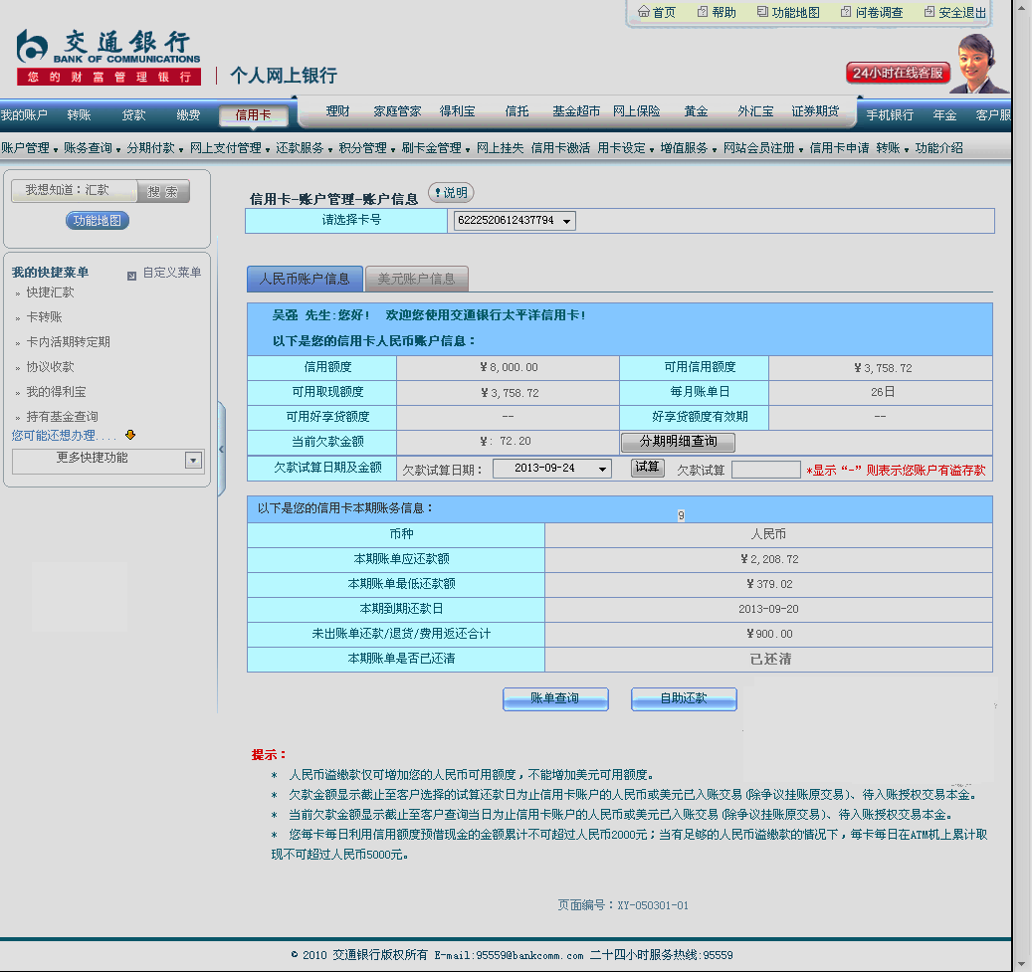The height and width of the screenshot is (972, 1032).
Task: Select 手机银行 in the main navigation
Action: [889, 114]
